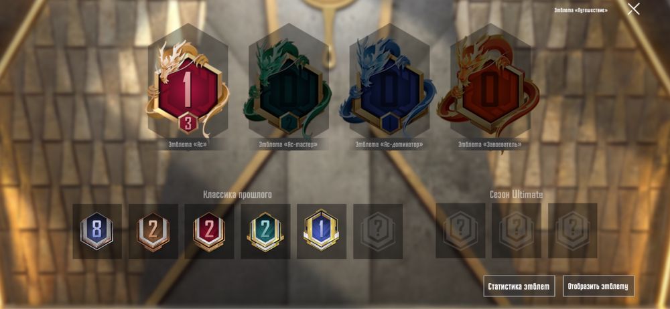
Task: Click the small level 3 hexagon badge
Action: click(188, 123)
